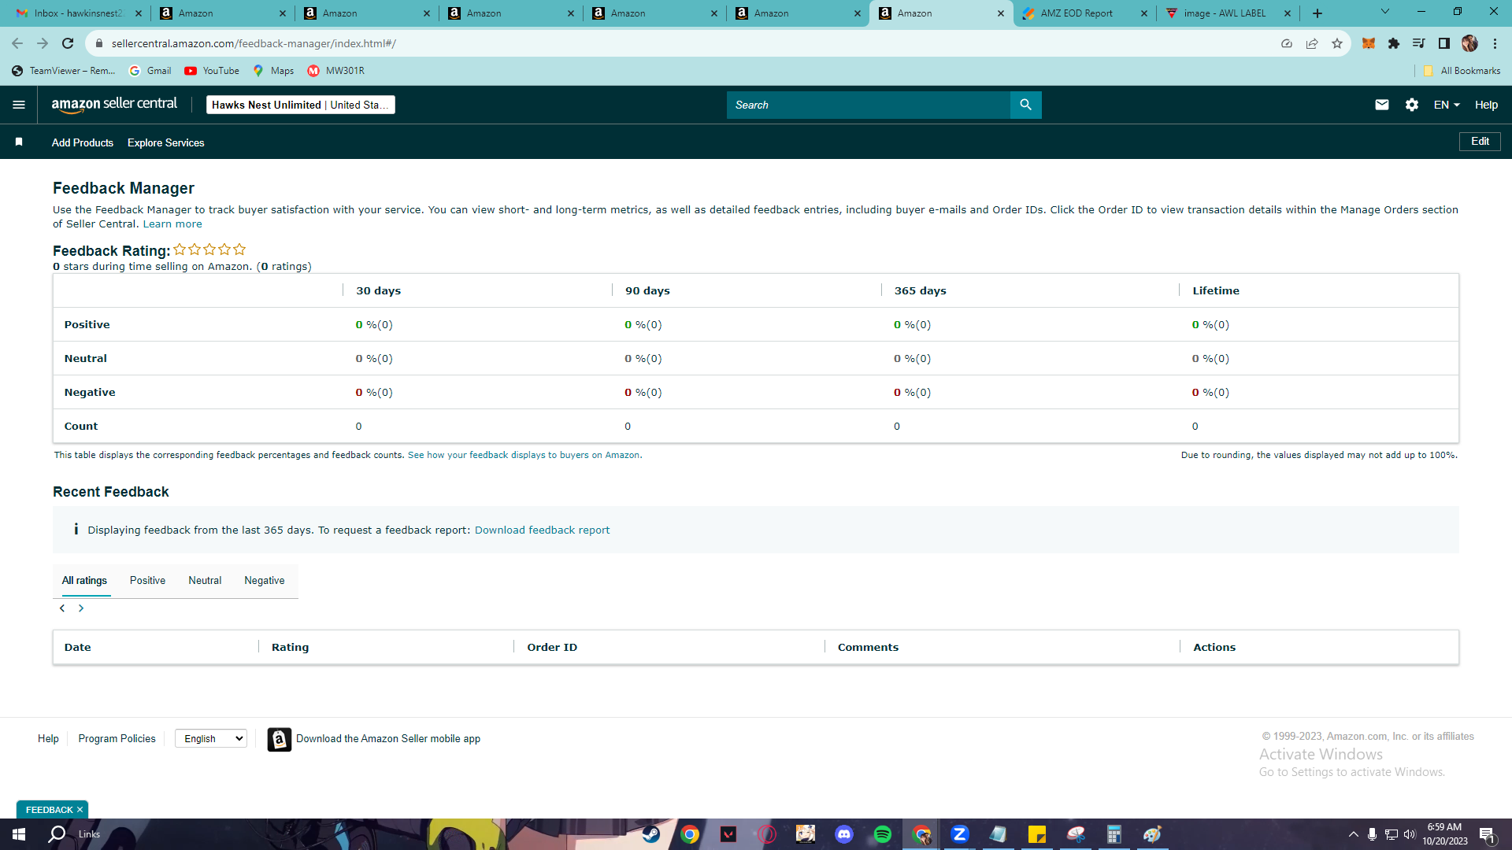Click Download the Amazon Seller mobile app

tap(388, 739)
